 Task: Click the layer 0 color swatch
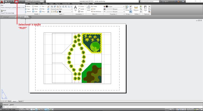click(60, 12)
